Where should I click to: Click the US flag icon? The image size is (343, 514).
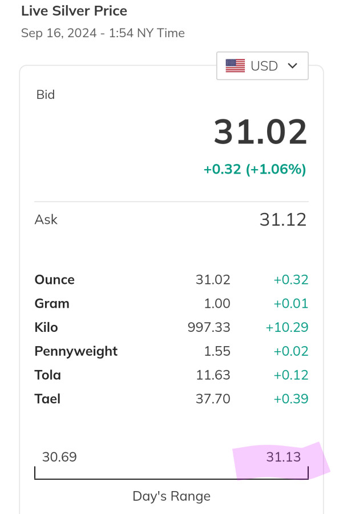pos(235,66)
